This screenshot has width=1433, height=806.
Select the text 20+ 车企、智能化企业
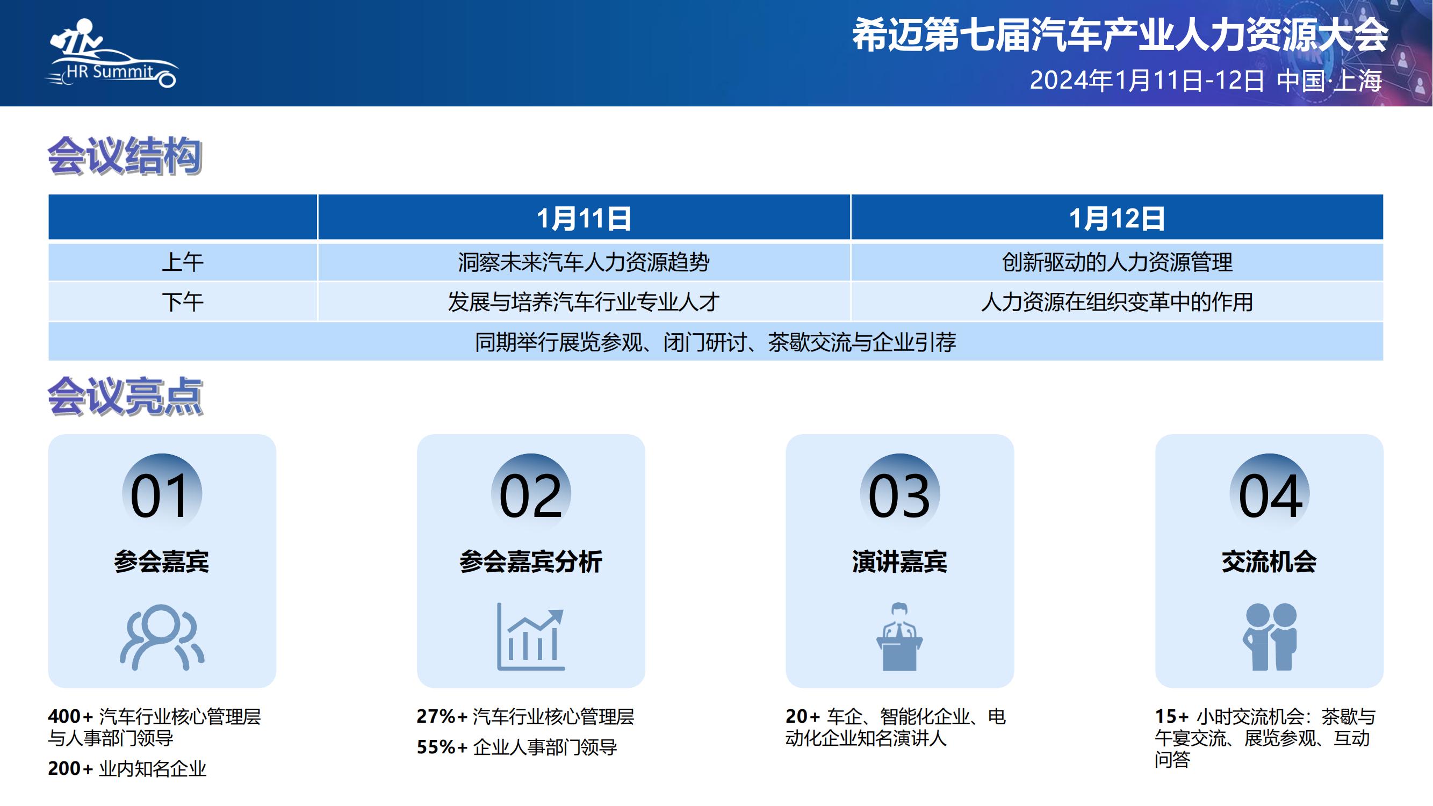(877, 716)
